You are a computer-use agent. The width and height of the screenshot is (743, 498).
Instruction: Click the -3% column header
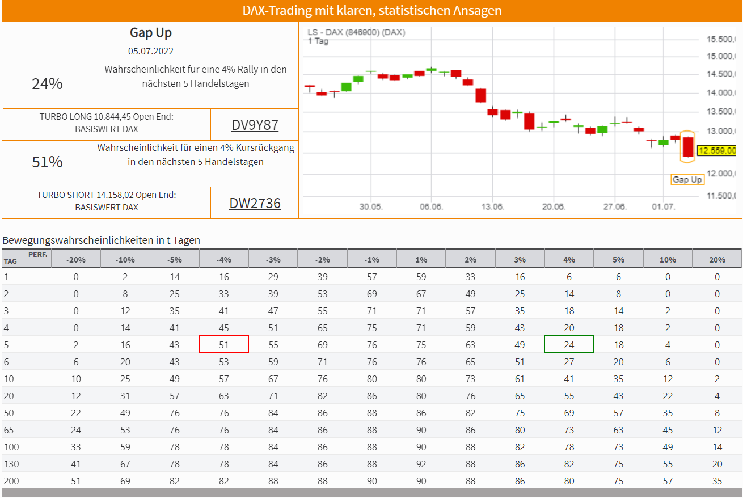[x=273, y=260]
